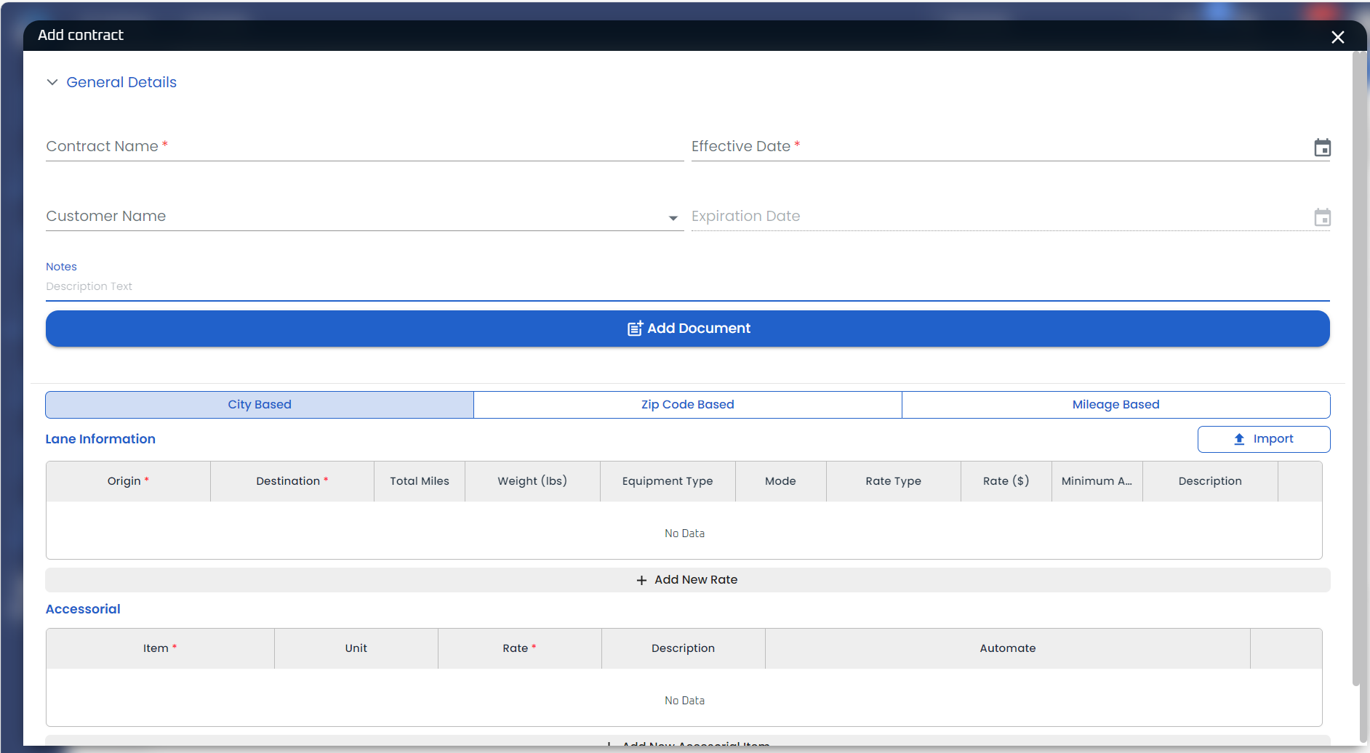
Task: Focus the Contract Name field
Action: pos(364,147)
